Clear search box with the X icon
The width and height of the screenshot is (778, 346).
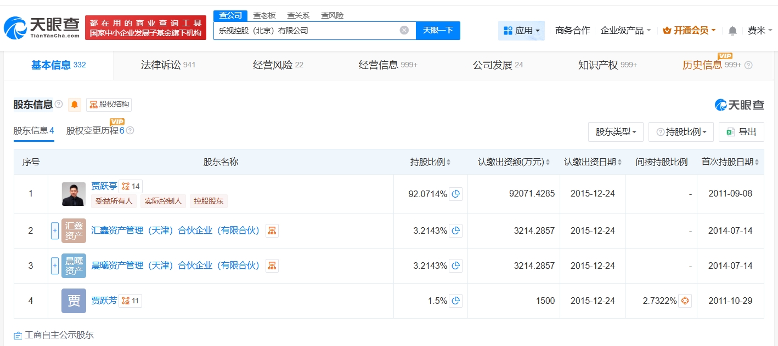pyautogui.click(x=404, y=31)
